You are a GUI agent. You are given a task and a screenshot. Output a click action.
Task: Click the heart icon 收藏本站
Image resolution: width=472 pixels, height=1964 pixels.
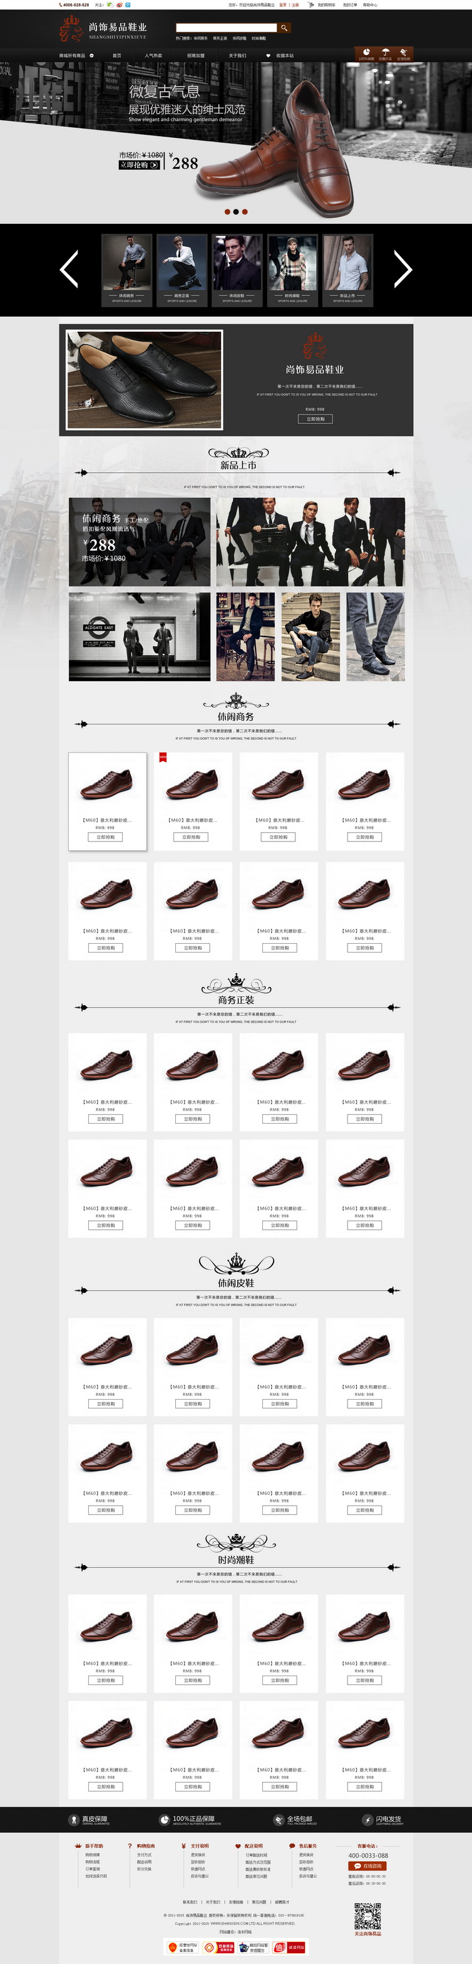(268, 56)
